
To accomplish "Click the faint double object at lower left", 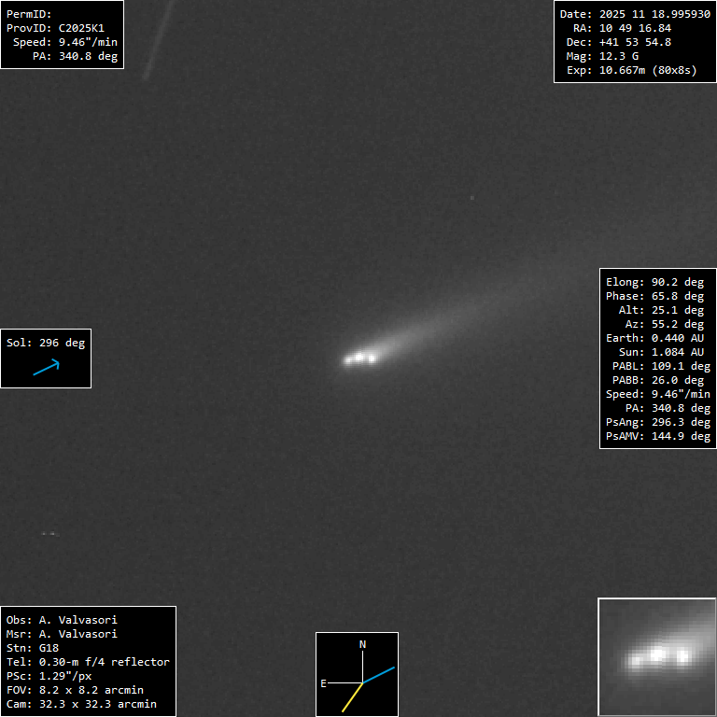I will tap(49, 533).
